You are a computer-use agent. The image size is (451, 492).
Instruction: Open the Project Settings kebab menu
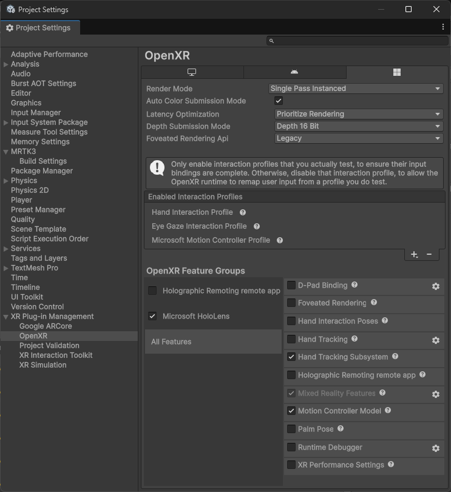[443, 27]
